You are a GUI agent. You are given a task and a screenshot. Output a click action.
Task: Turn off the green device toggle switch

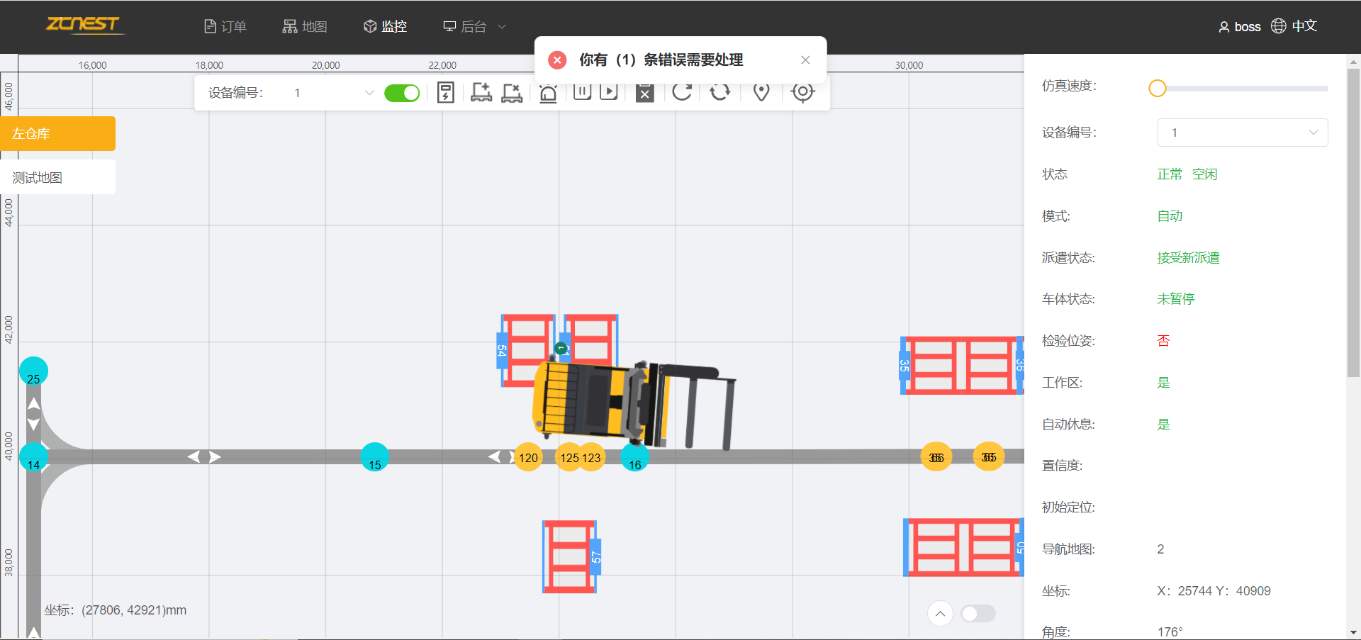(402, 94)
